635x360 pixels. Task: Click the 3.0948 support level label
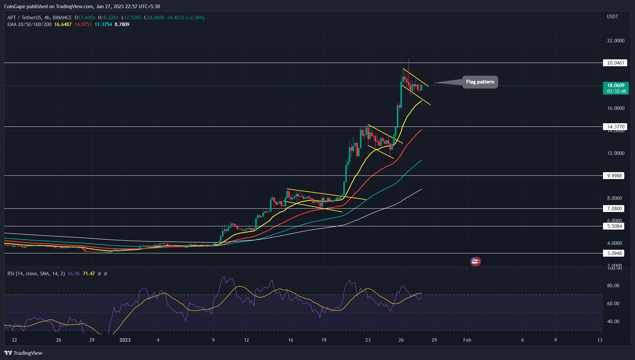(615, 253)
